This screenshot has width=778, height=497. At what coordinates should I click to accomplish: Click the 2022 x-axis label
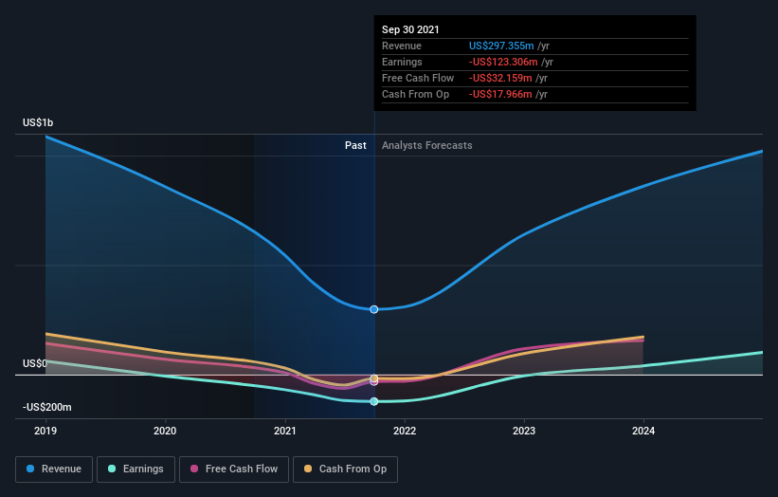pyautogui.click(x=405, y=431)
